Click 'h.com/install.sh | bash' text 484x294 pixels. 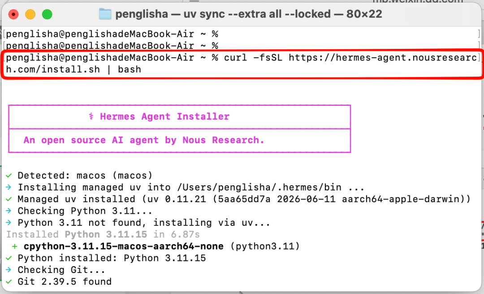[73, 69]
